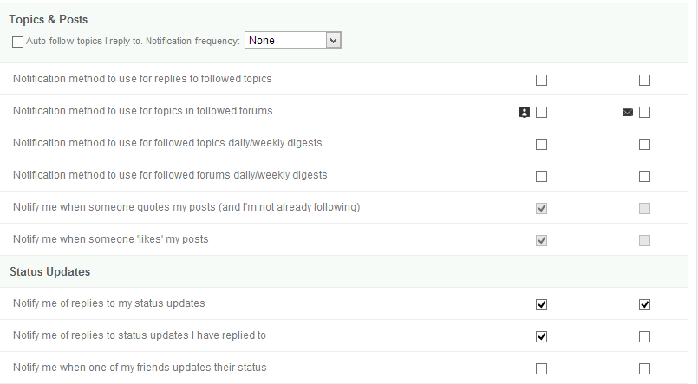Tick right checkbox for friends' status updates
Image resolution: width=698 pixels, height=384 pixels.
pos(644,368)
